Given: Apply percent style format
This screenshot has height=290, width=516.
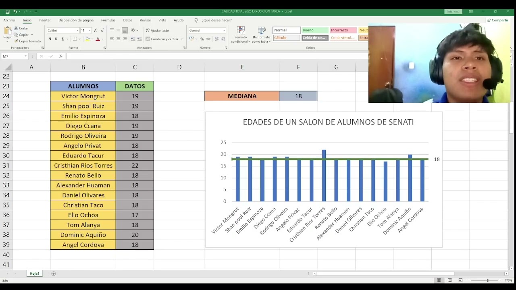Looking at the screenshot, I should point(202,39).
